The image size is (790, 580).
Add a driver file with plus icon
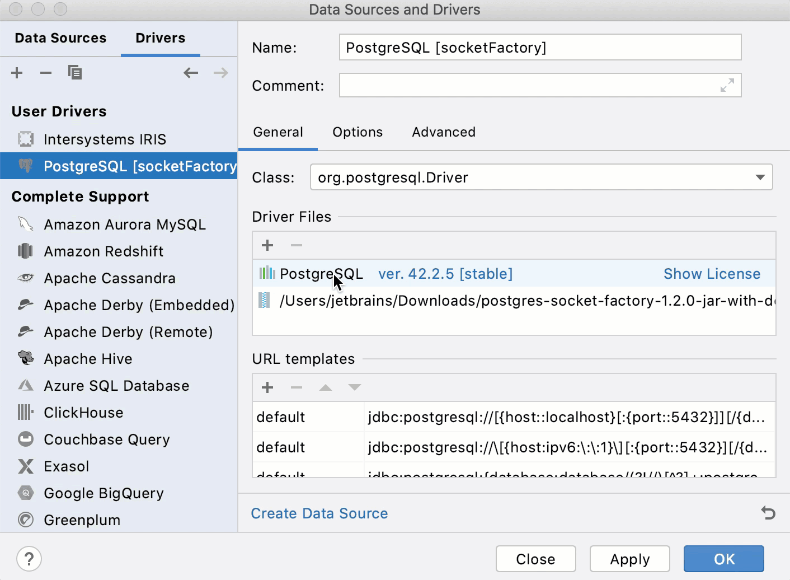click(x=267, y=245)
